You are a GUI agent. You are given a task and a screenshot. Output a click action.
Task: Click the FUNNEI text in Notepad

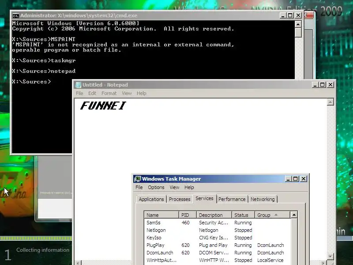click(103, 106)
